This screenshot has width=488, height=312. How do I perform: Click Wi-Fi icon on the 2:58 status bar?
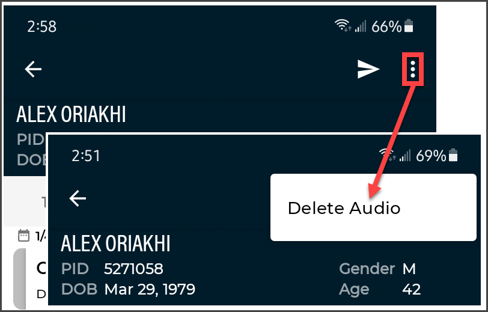[343, 26]
